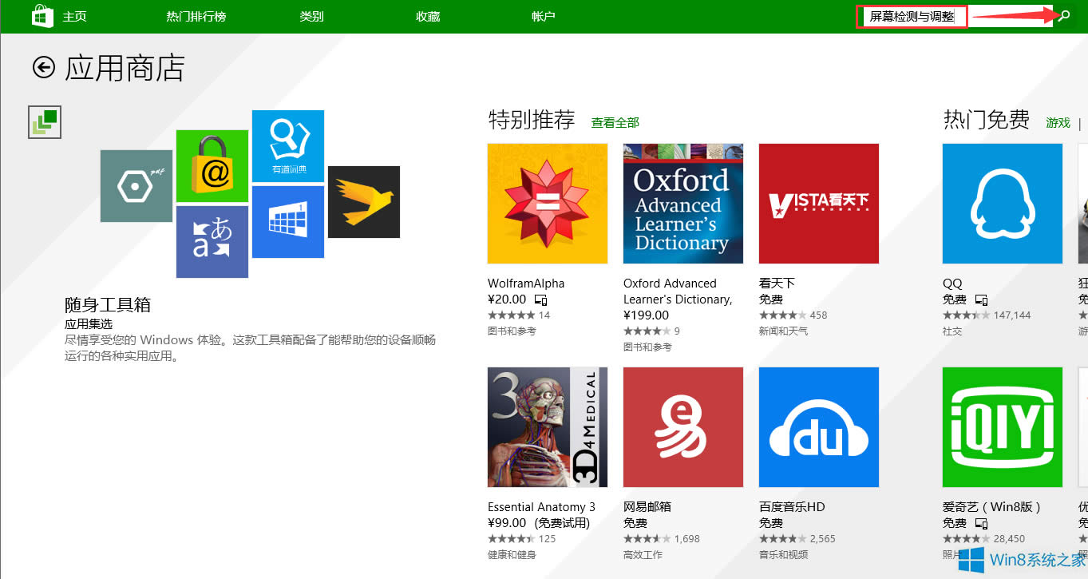
Task: Select the QQ app icon
Action: click(1002, 203)
